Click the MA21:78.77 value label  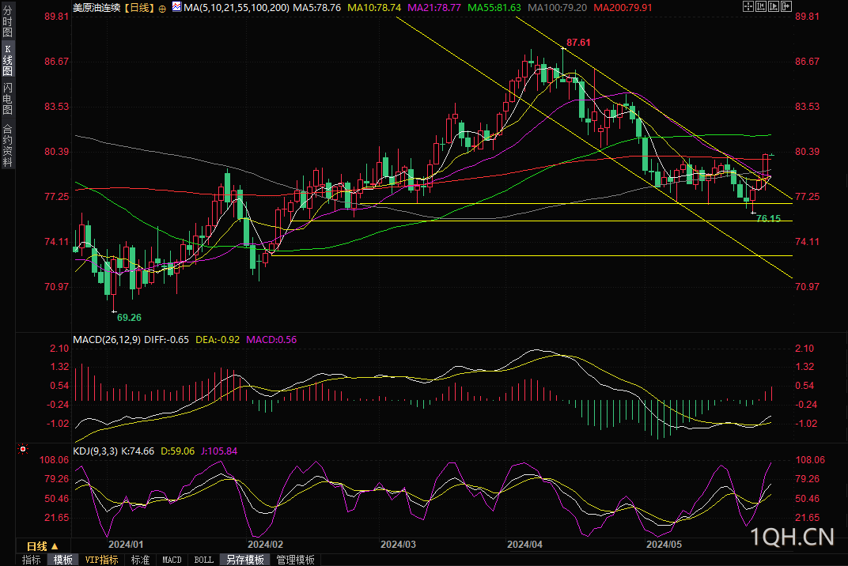434,8
